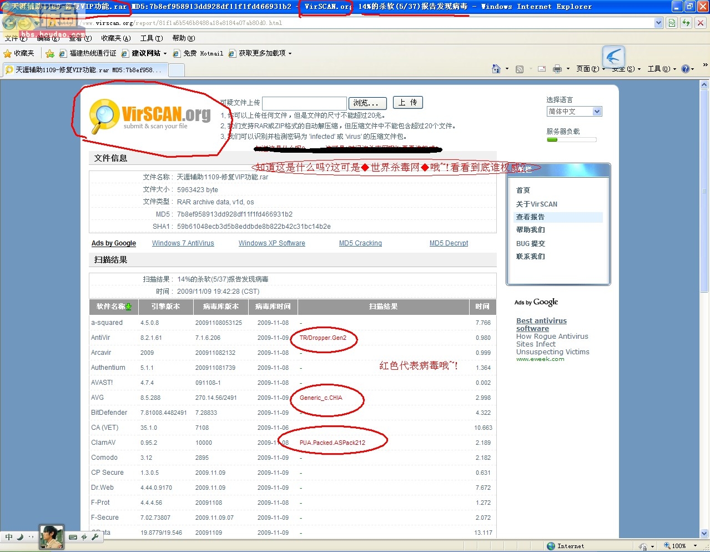Open the Print options dropdown arrow
Viewport: 710px width, 552px height.
(x=568, y=69)
